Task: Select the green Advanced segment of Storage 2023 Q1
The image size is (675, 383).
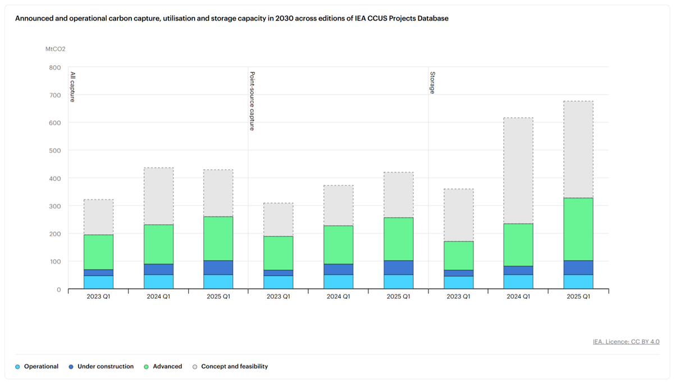Action: coord(459,256)
